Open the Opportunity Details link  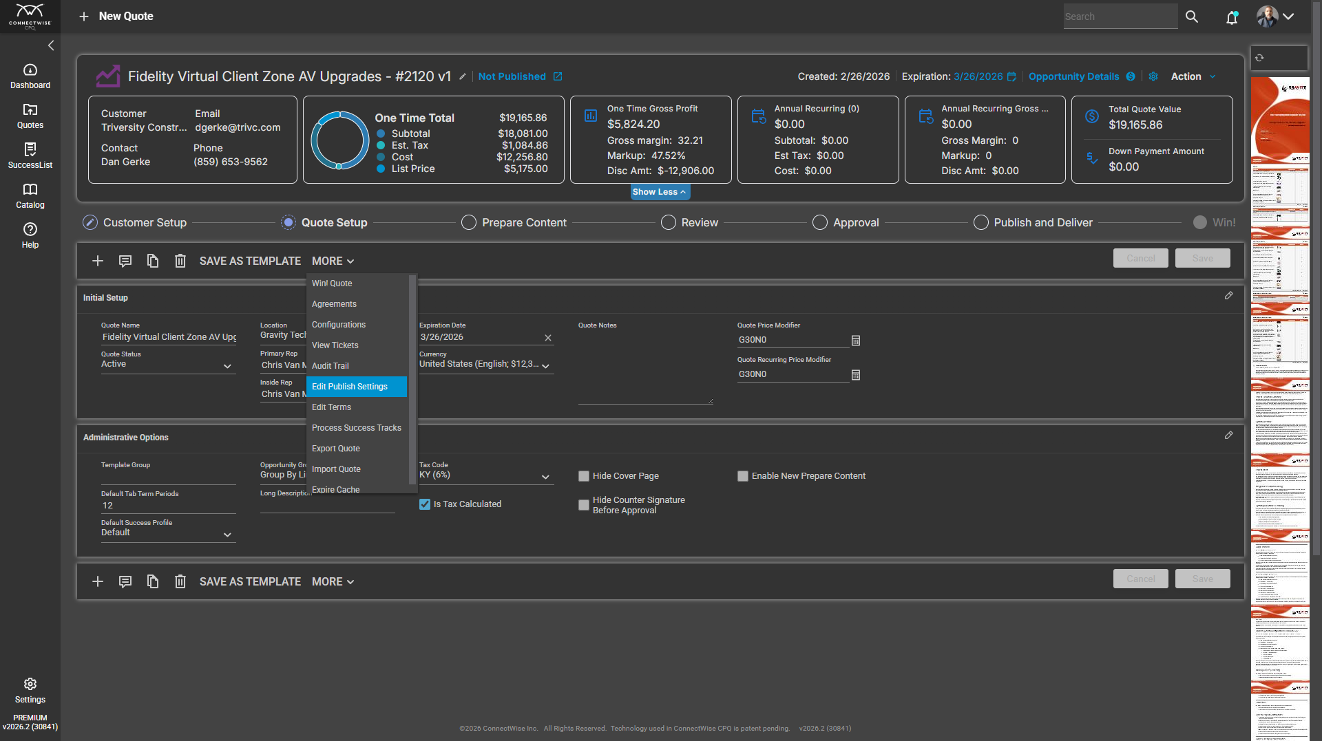tap(1073, 76)
